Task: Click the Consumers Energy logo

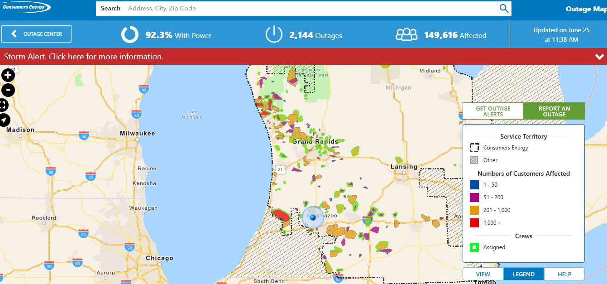Action: (x=26, y=7)
